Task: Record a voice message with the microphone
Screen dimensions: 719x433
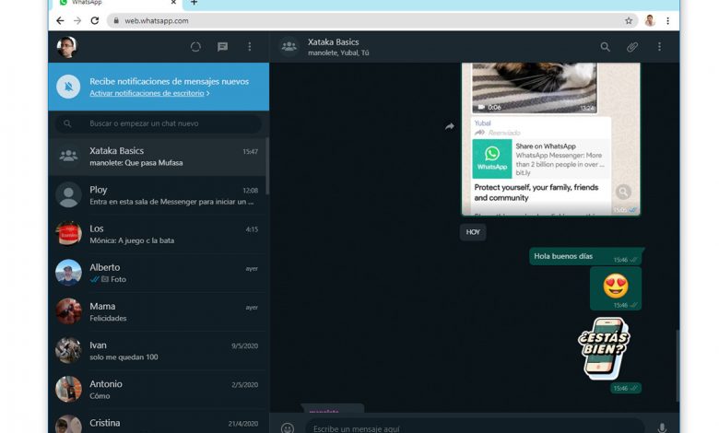Action: [662, 428]
